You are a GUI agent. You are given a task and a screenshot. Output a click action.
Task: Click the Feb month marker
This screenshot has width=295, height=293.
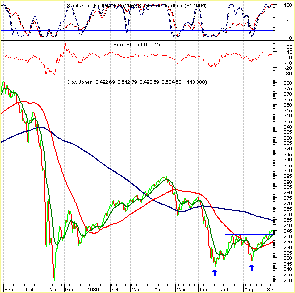(115, 289)
